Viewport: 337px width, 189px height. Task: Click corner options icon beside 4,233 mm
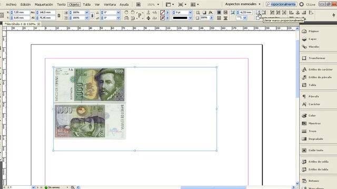pos(233,13)
